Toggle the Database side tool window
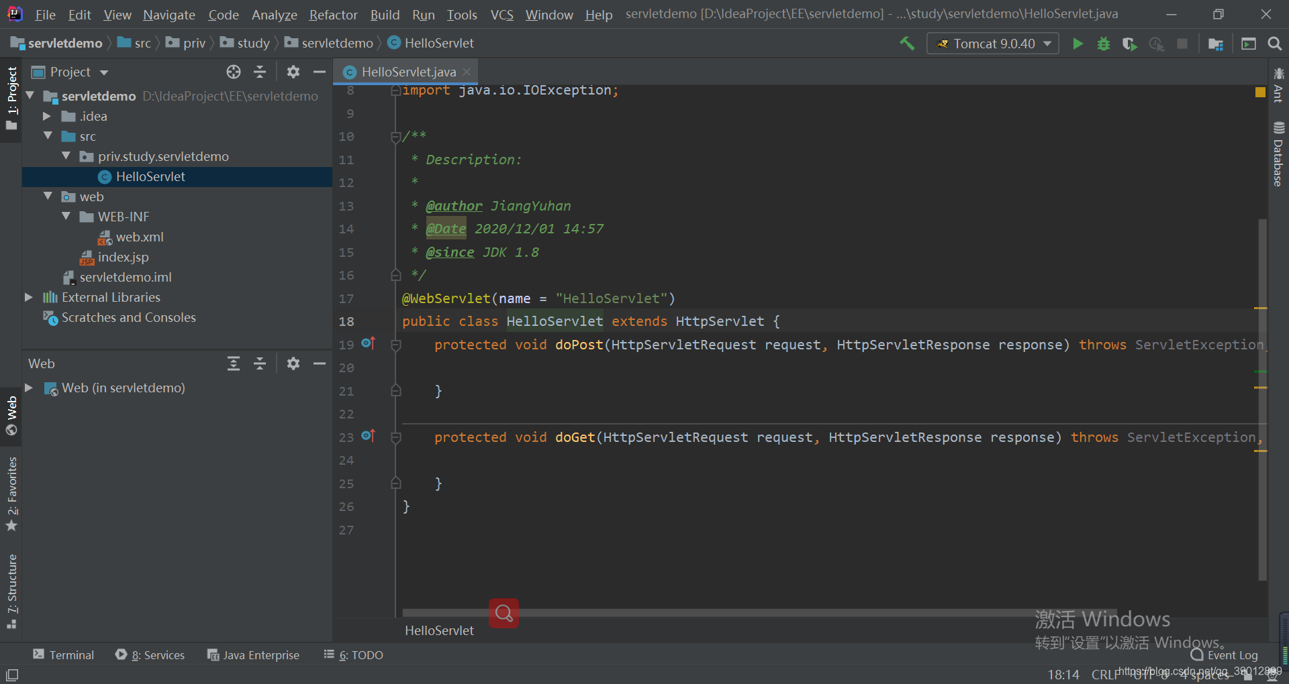Viewport: 1289px width, 684px height. (x=1278, y=154)
